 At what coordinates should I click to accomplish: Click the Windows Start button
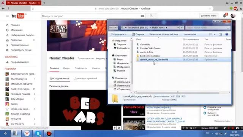[5, 134]
